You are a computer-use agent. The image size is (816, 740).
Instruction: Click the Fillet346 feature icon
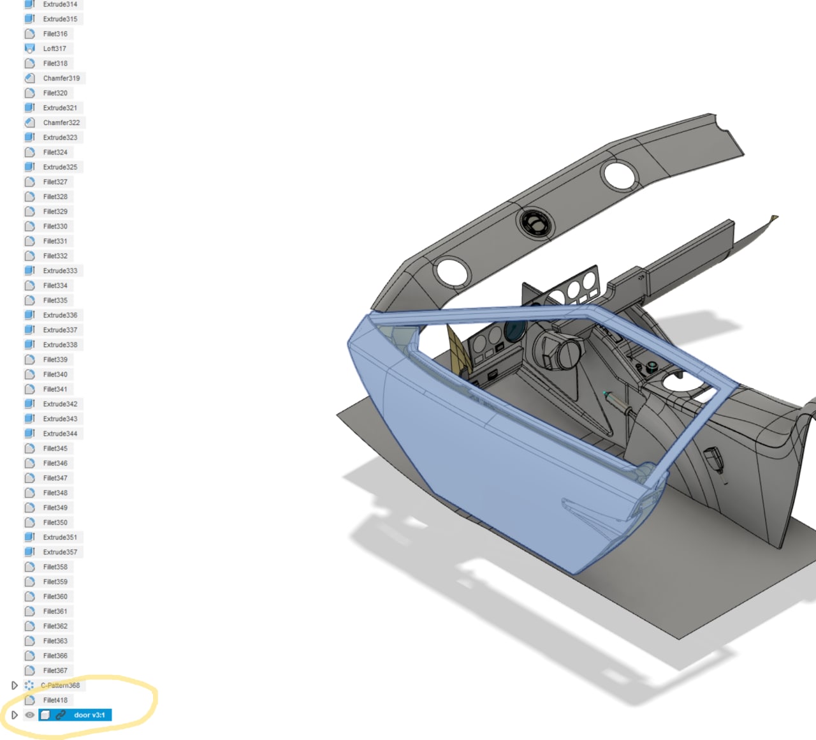tap(29, 463)
